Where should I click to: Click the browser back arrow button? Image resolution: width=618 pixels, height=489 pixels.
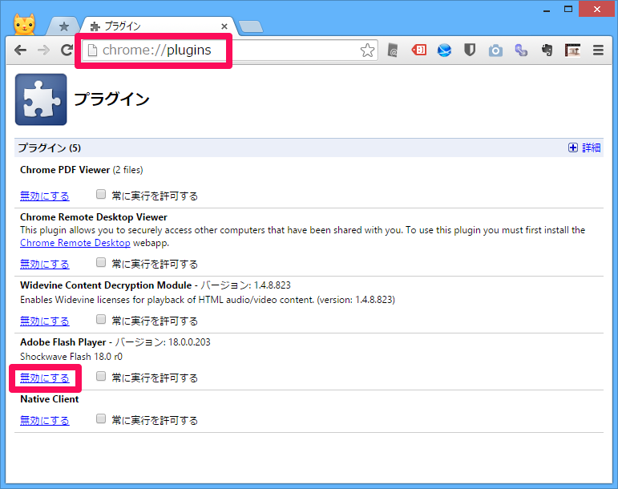20,51
